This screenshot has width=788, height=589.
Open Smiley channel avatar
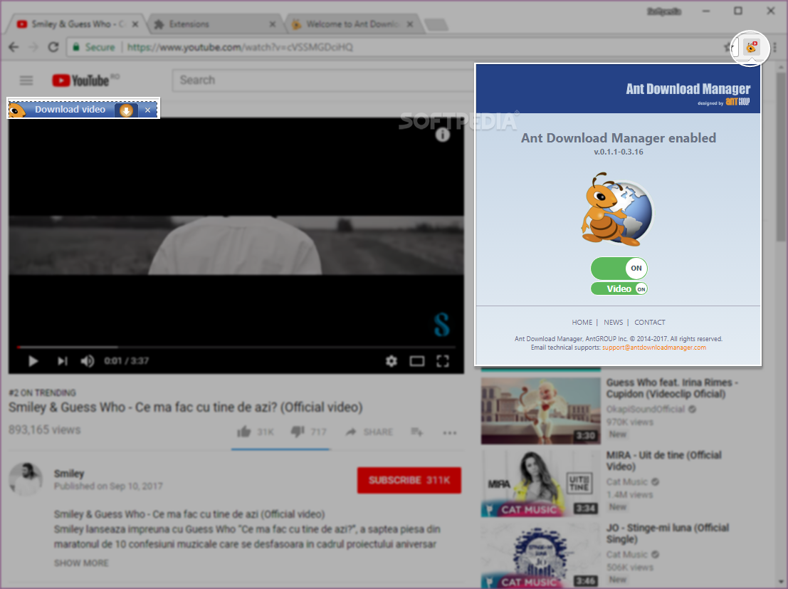pos(26,479)
